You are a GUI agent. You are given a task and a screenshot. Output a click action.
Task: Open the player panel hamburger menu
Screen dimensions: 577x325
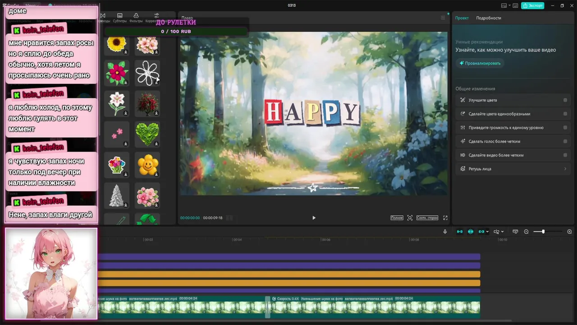tap(443, 18)
